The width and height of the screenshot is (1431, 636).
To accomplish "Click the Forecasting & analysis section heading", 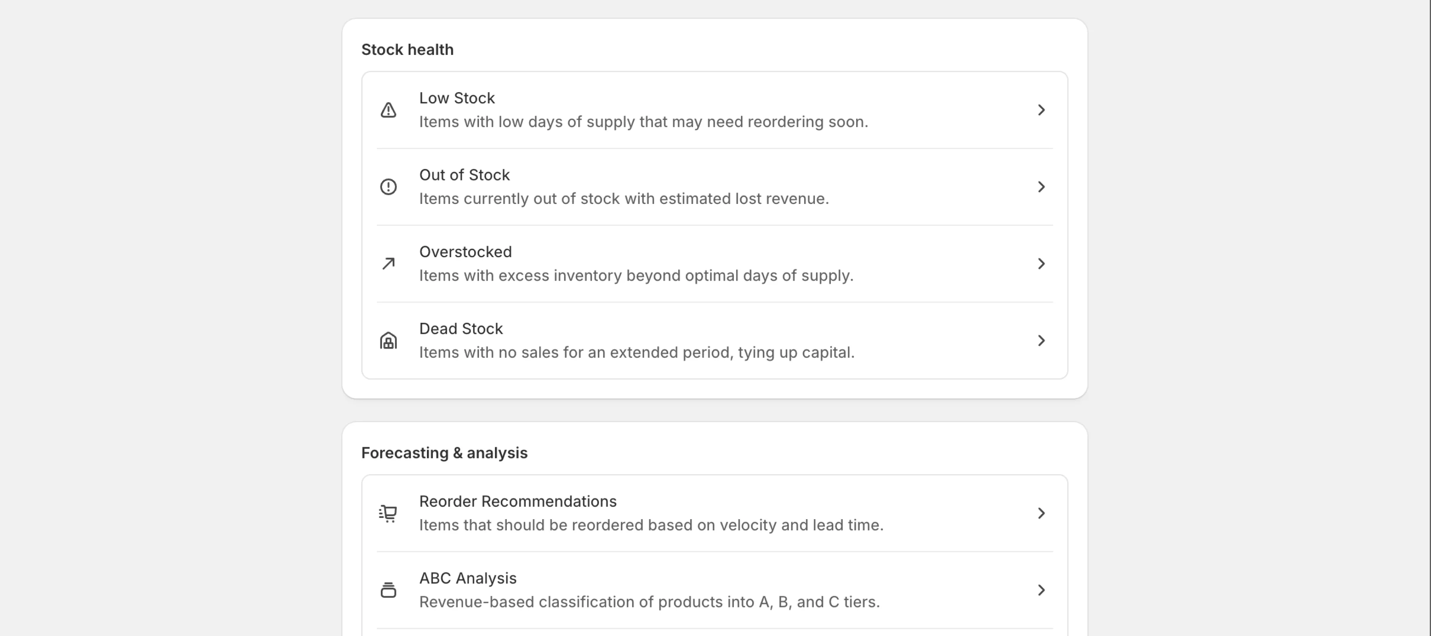I will pos(444,453).
